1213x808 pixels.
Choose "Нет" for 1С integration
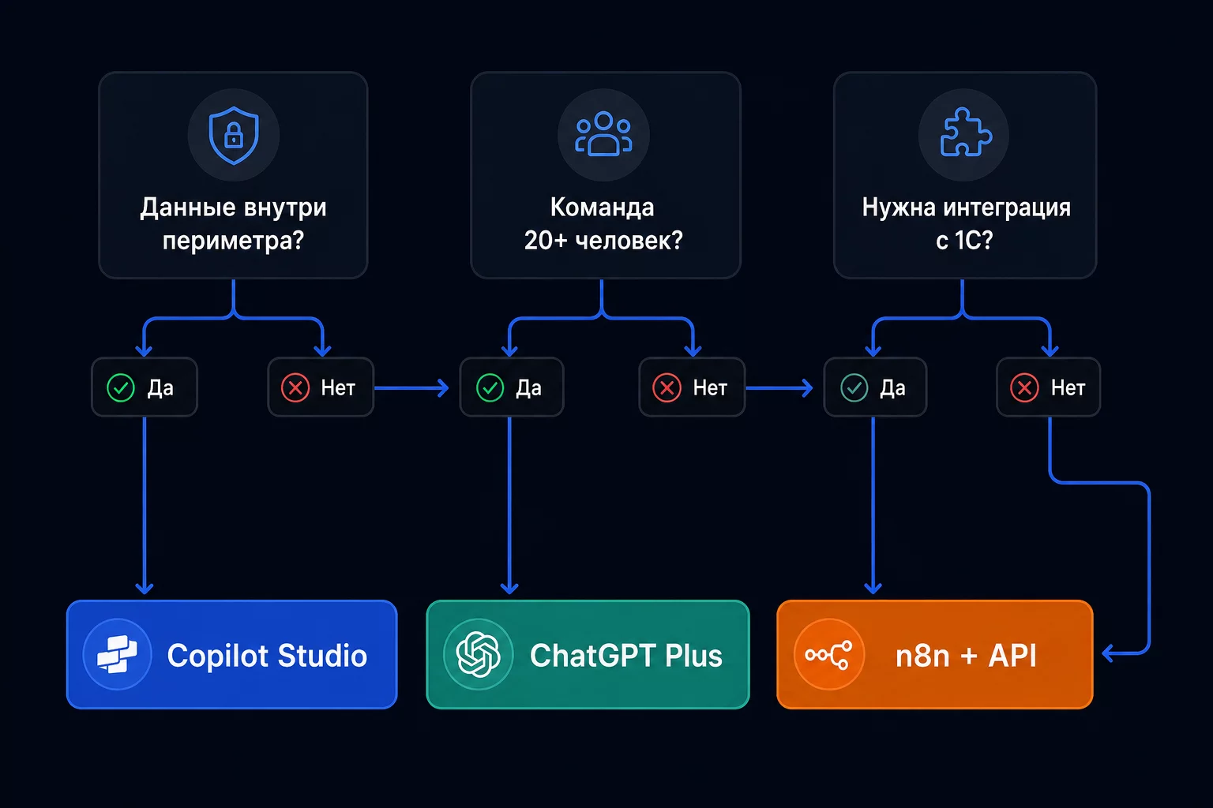click(x=1049, y=387)
